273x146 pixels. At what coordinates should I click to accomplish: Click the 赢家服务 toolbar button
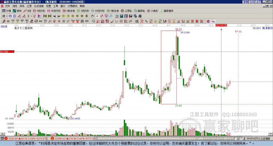click(167, 11)
